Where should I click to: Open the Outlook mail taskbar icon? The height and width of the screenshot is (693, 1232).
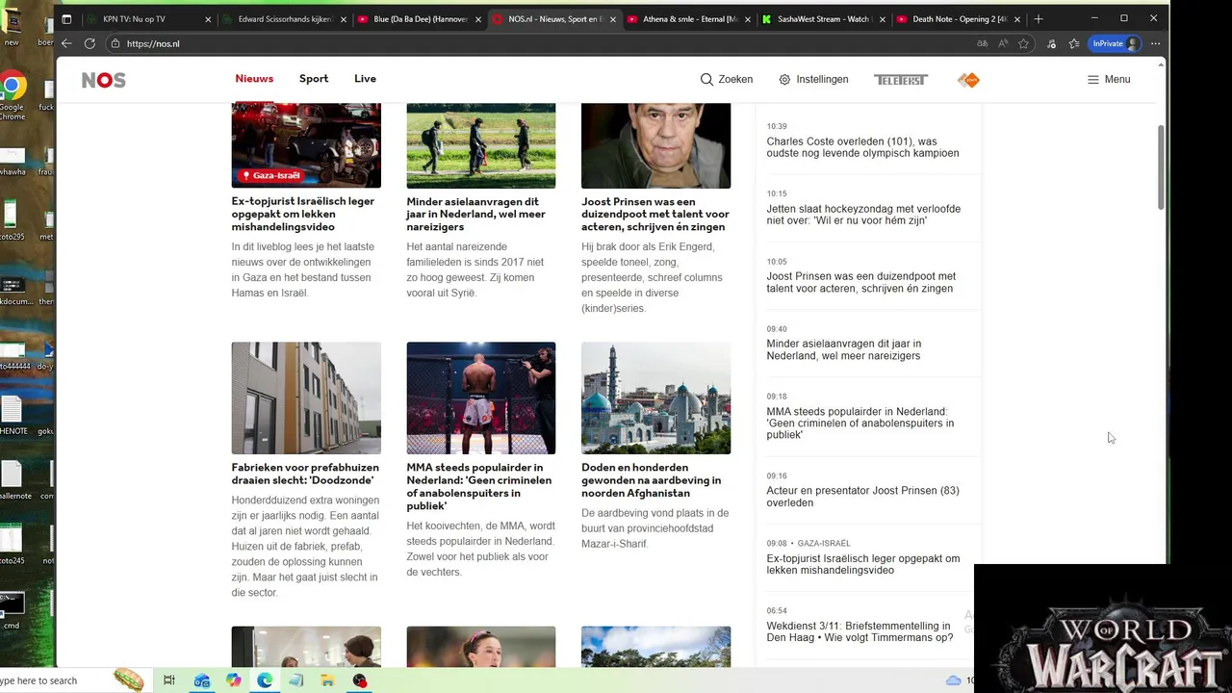pyautogui.click(x=202, y=680)
